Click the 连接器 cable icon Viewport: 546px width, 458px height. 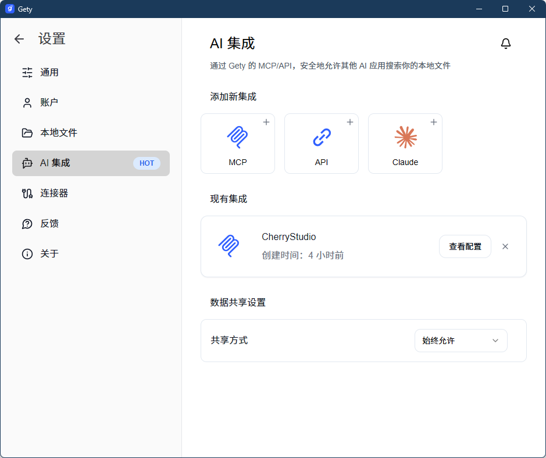pyautogui.click(x=27, y=193)
